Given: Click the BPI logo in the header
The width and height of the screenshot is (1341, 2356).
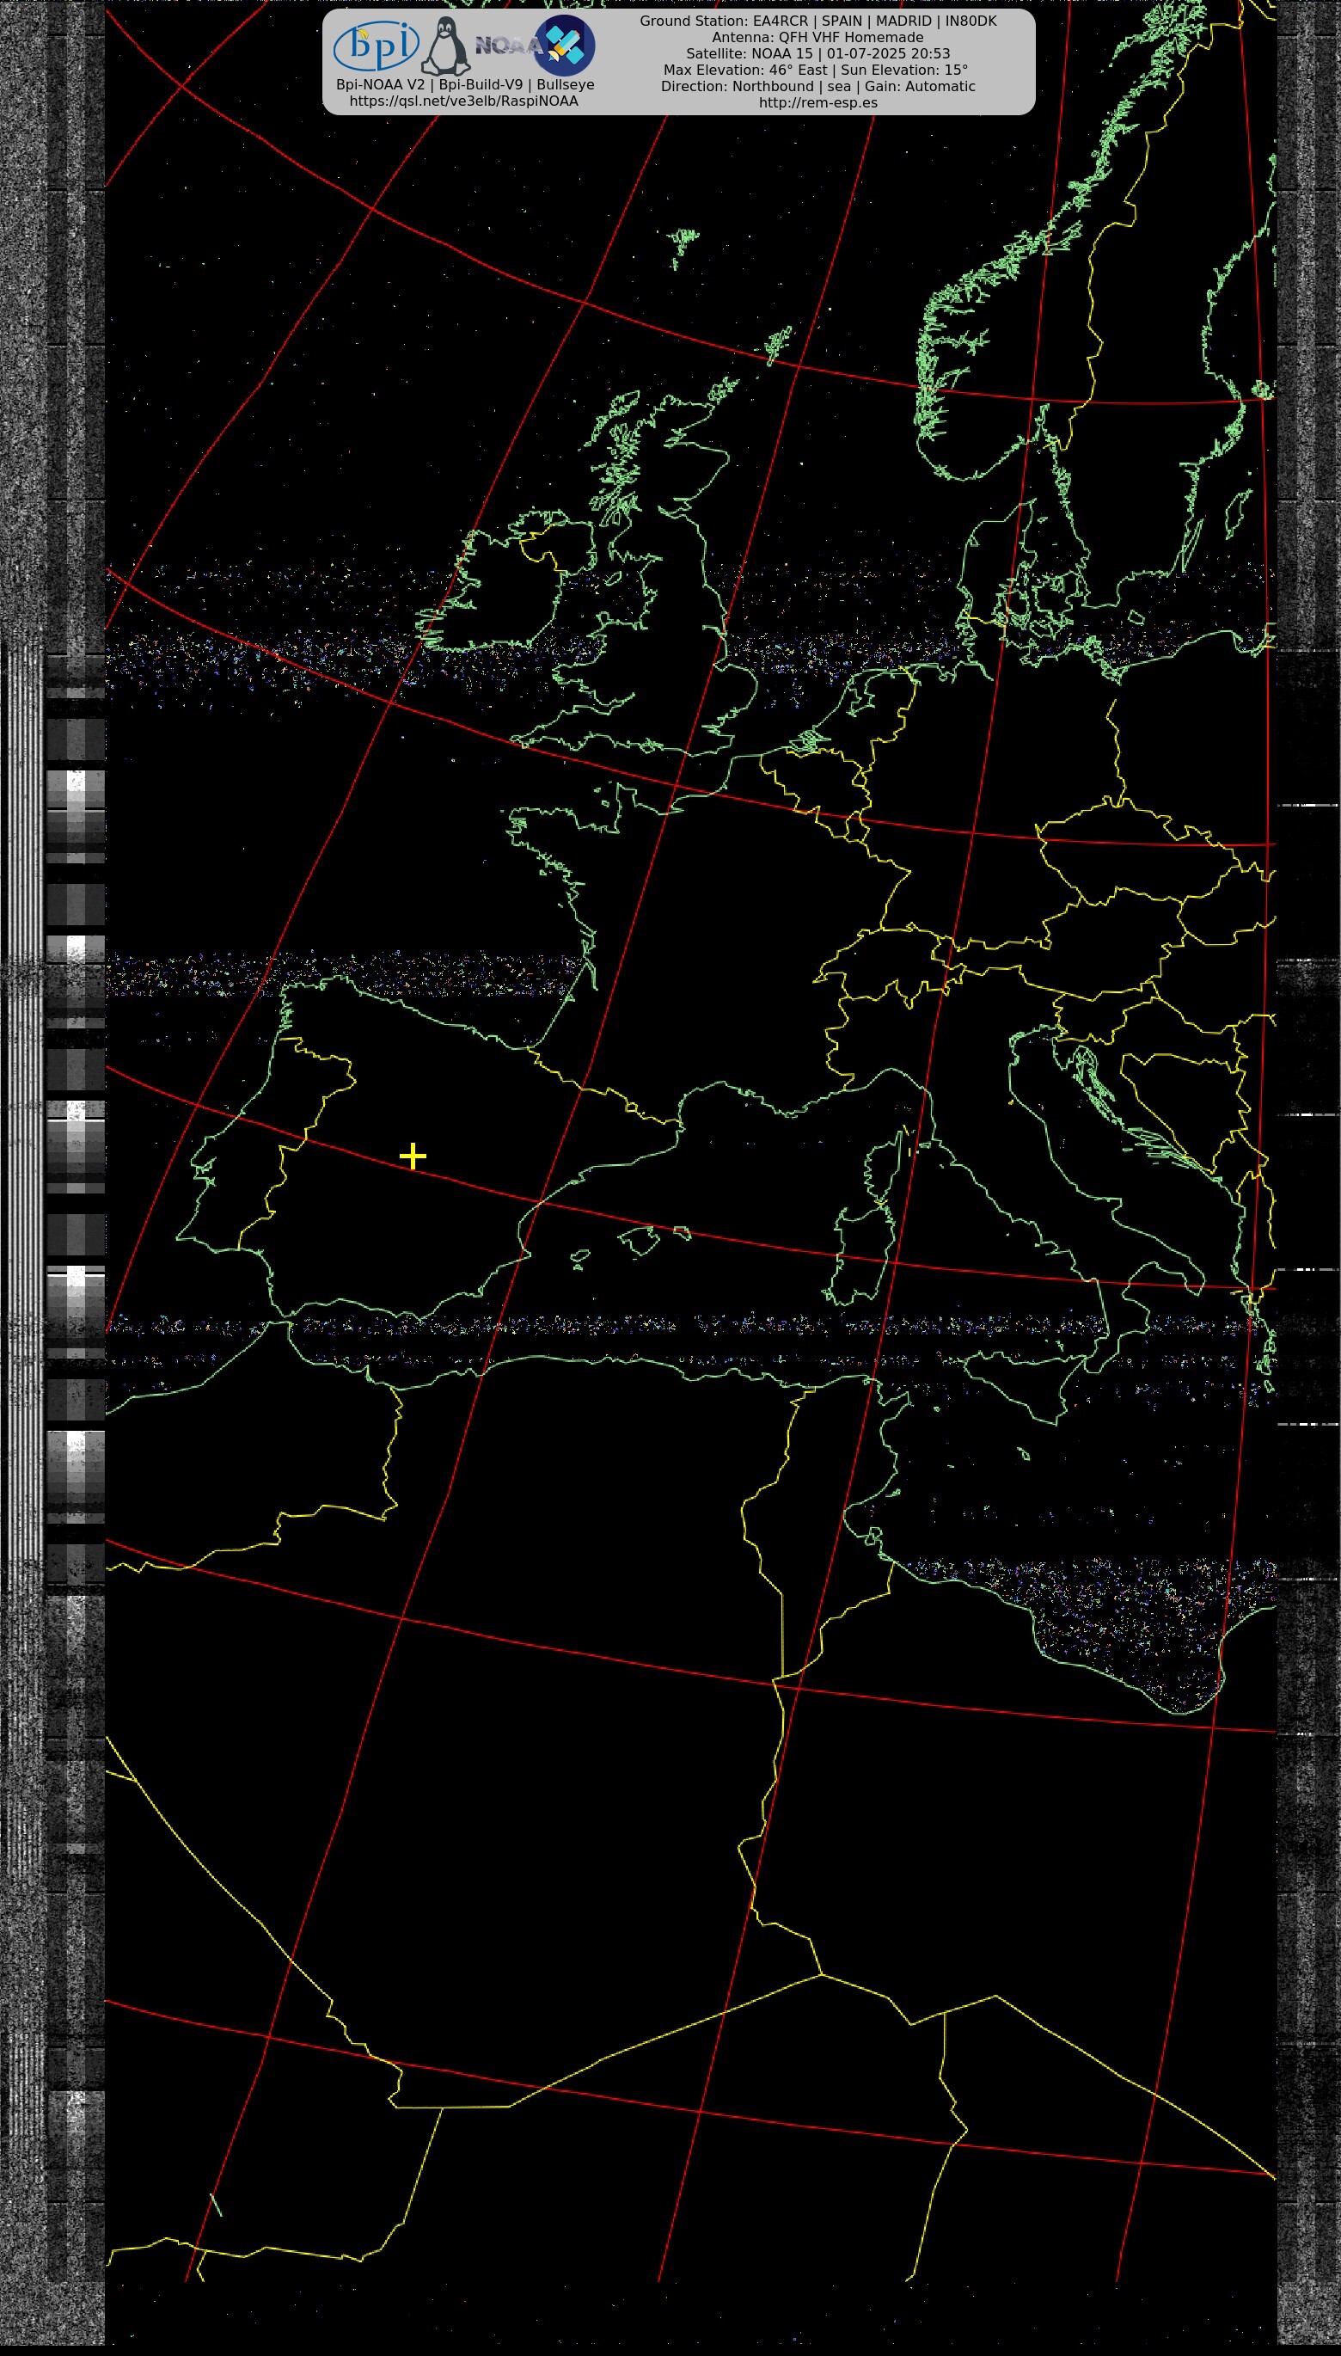Looking at the screenshot, I should pos(376,45).
